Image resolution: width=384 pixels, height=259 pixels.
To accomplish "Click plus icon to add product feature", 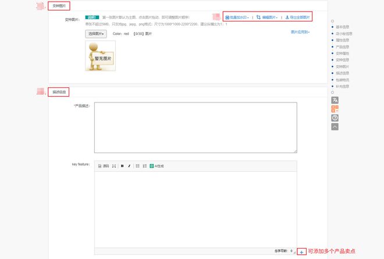I will [x=301, y=251].
